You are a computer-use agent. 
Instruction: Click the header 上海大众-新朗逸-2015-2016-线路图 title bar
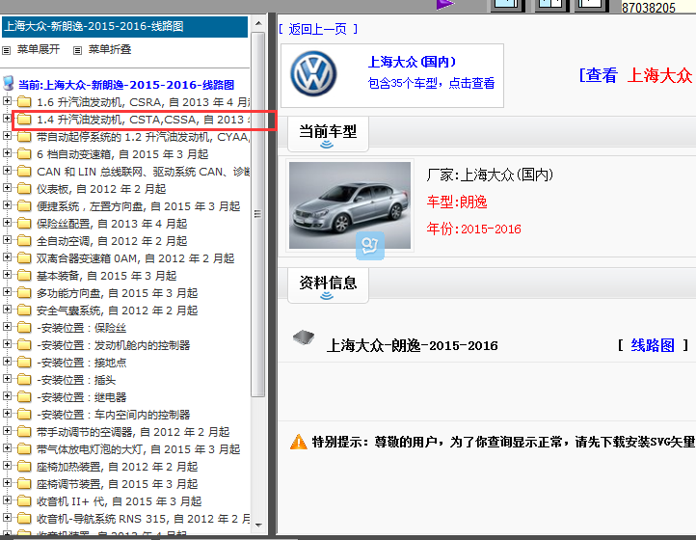pos(124,27)
